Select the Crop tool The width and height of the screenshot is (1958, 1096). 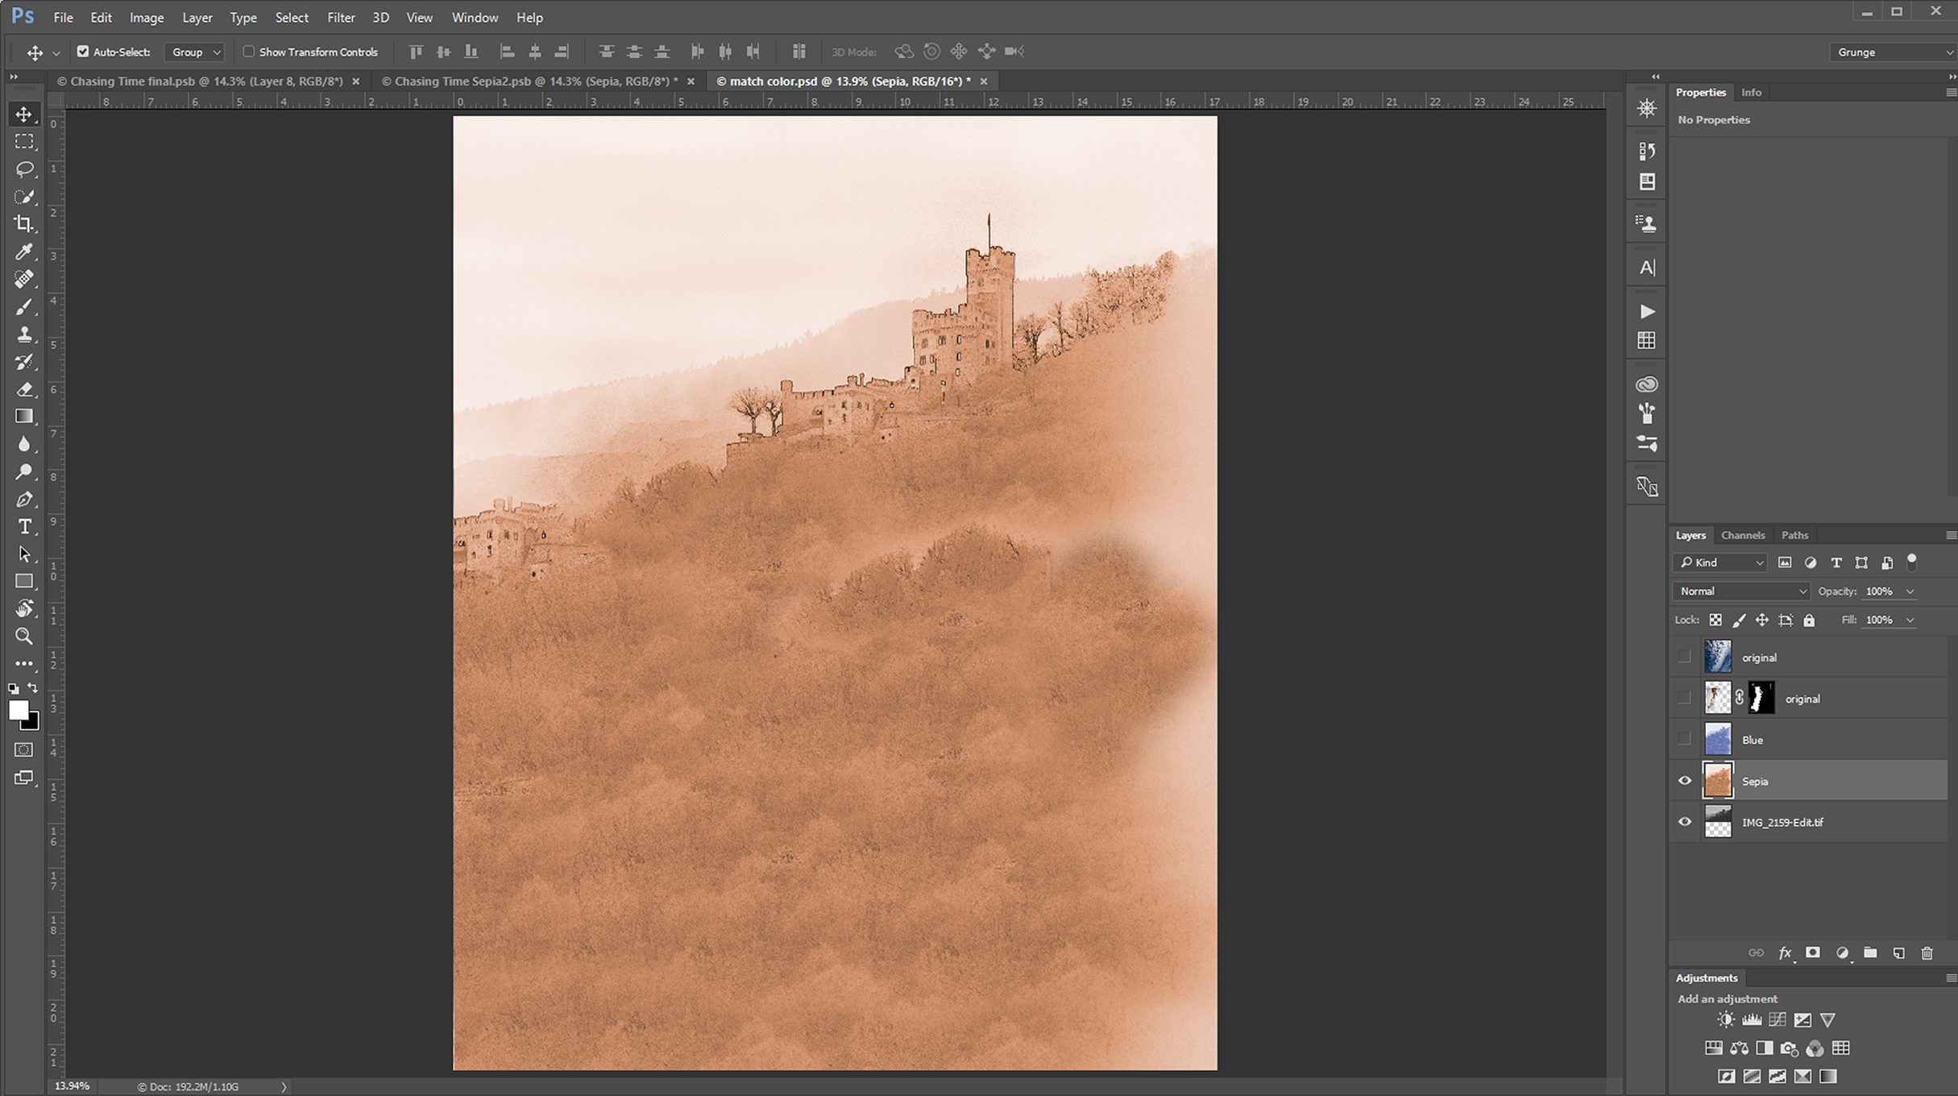point(24,224)
